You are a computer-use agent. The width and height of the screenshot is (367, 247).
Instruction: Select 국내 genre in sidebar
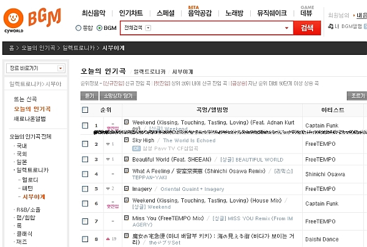tap(21, 146)
